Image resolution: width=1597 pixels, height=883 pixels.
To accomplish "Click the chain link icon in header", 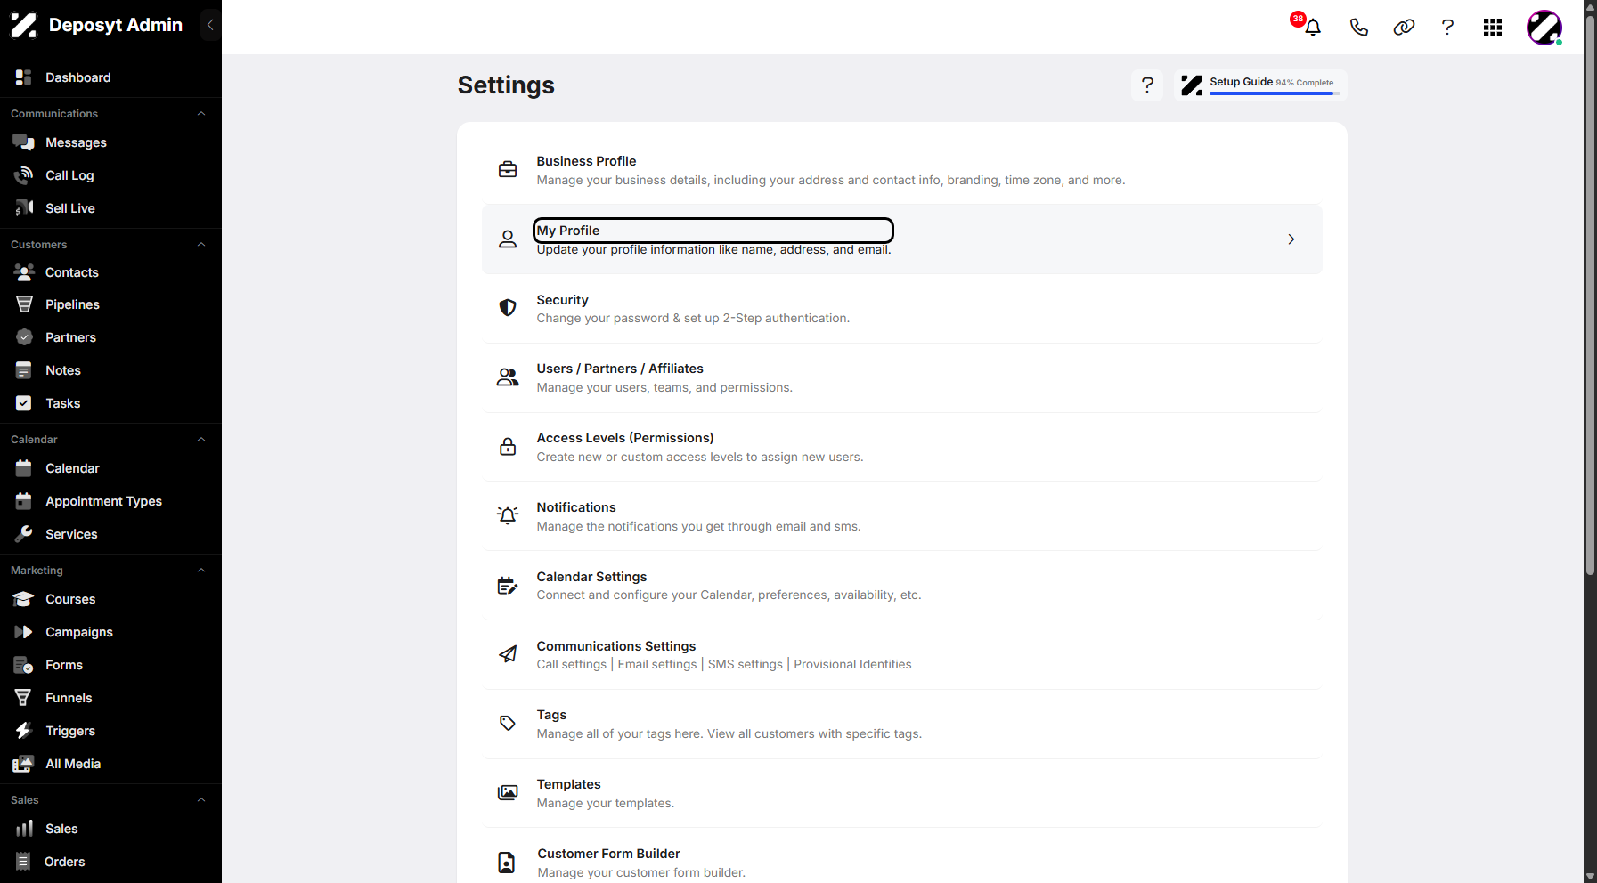I will coord(1404,28).
